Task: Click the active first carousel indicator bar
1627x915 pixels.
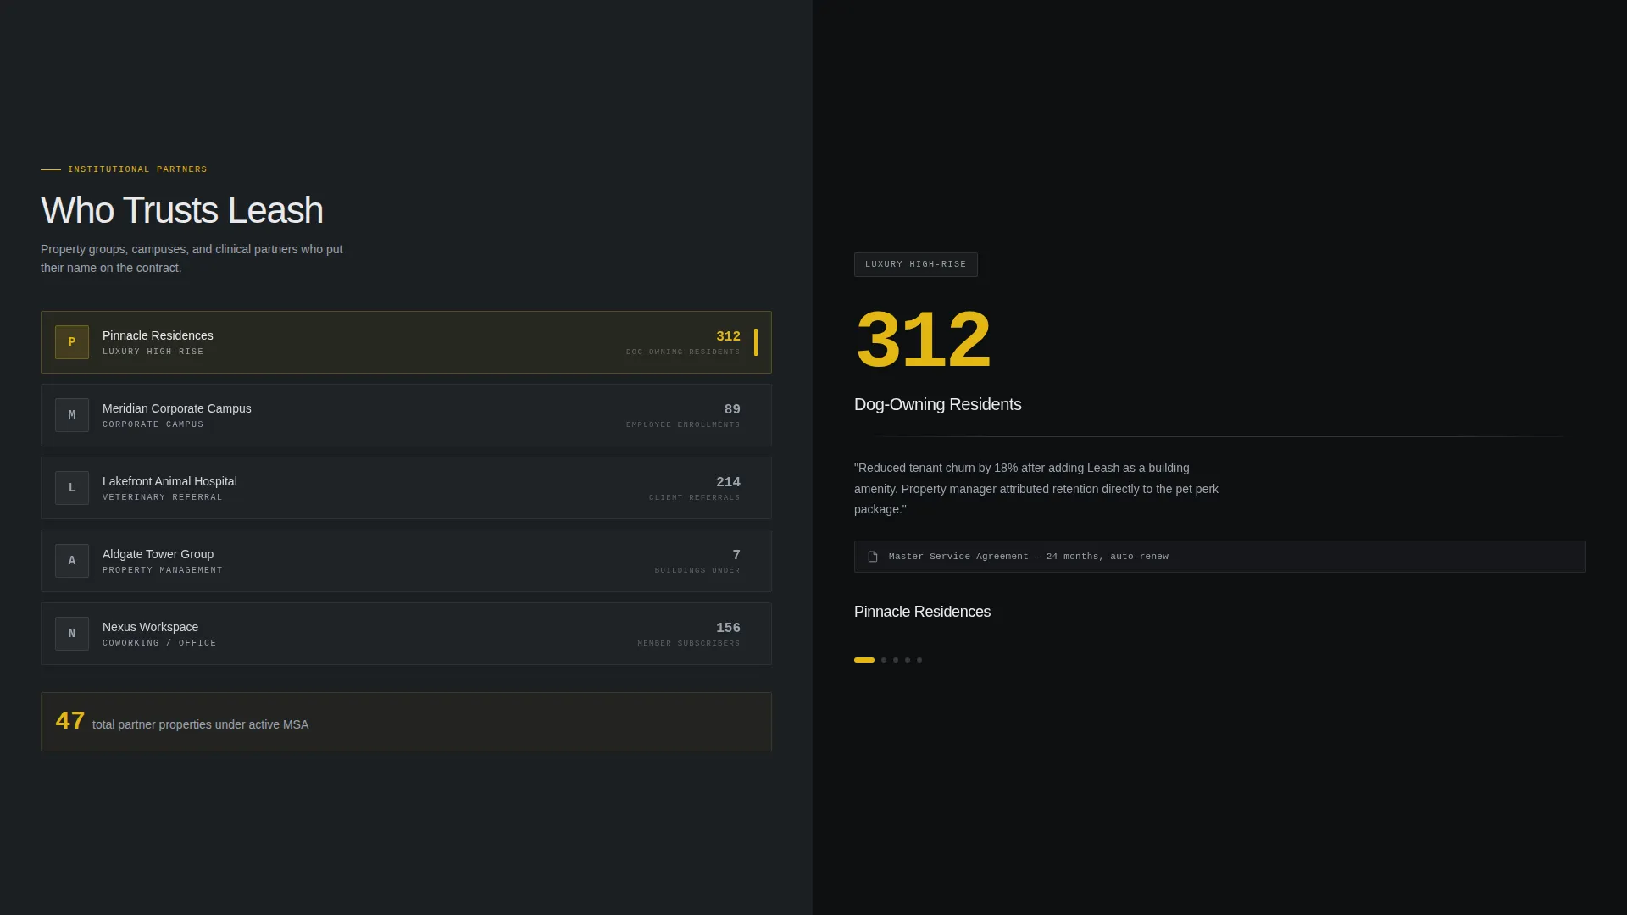Action: (863, 660)
